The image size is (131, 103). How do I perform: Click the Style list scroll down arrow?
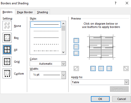click(63, 52)
